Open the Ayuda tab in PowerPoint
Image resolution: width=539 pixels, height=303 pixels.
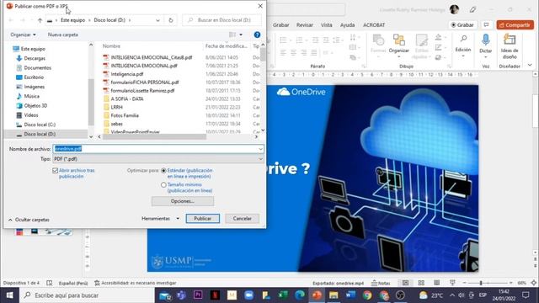click(347, 25)
